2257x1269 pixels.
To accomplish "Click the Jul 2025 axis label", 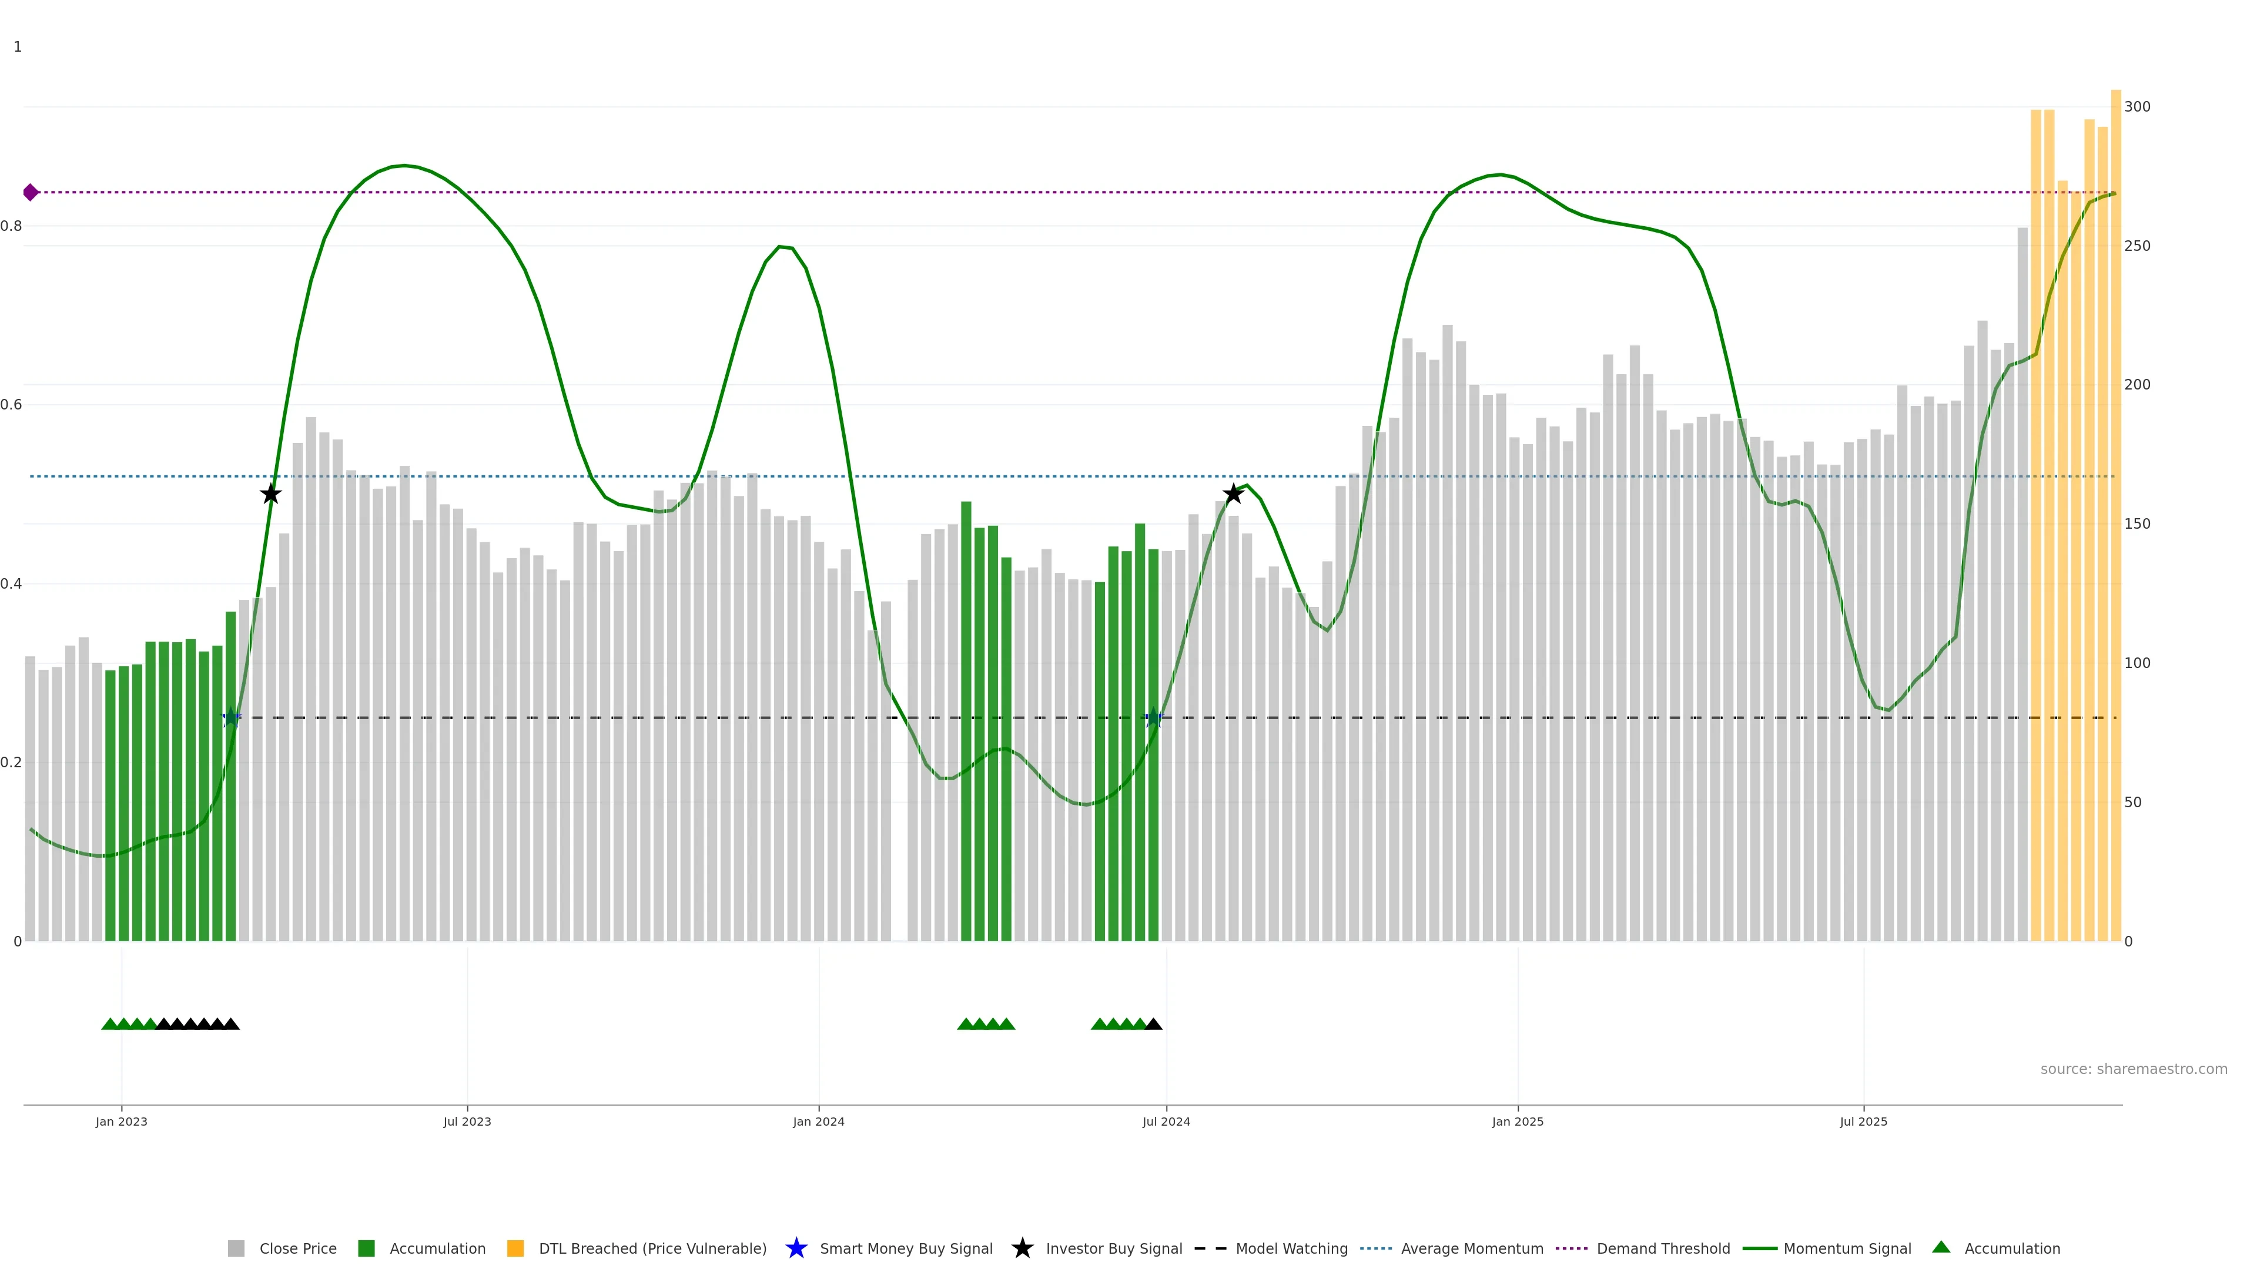I will [x=1863, y=1122].
